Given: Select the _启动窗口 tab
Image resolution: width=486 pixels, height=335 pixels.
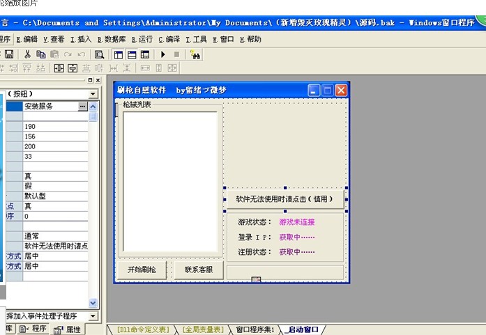Looking at the screenshot, I should [303, 329].
